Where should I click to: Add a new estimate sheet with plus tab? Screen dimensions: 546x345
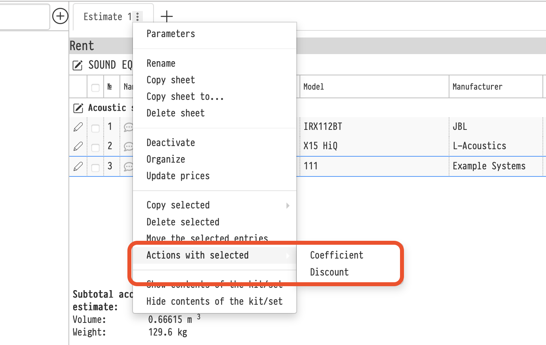pyautogui.click(x=167, y=16)
